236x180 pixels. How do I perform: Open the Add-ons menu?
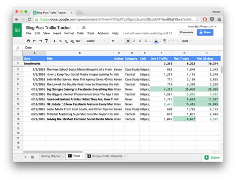103,33
